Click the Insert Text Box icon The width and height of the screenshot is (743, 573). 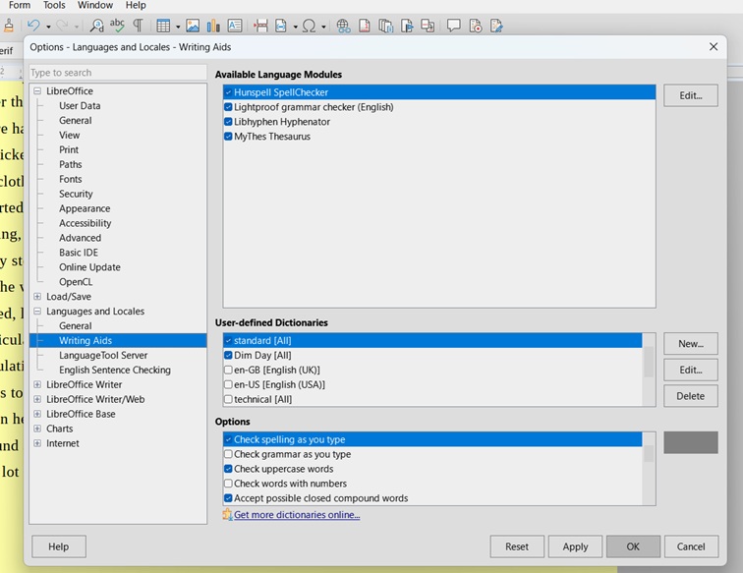click(x=235, y=26)
